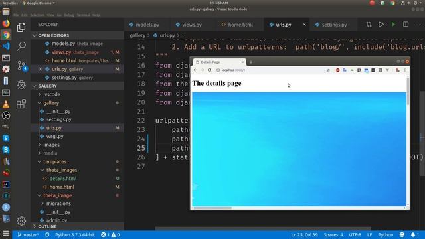Open the Source Control view
425x239 pixels.
22,66
